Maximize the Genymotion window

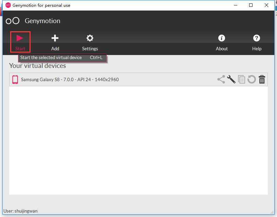251,5
